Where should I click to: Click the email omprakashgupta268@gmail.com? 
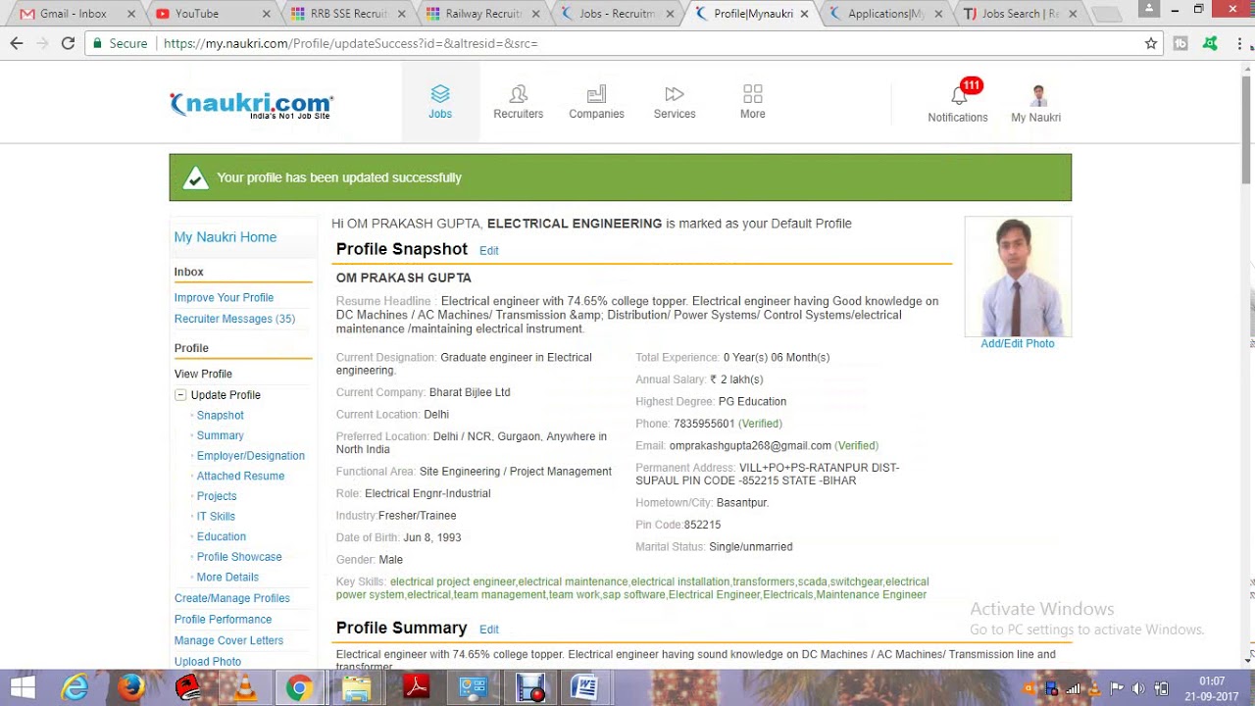pos(750,445)
